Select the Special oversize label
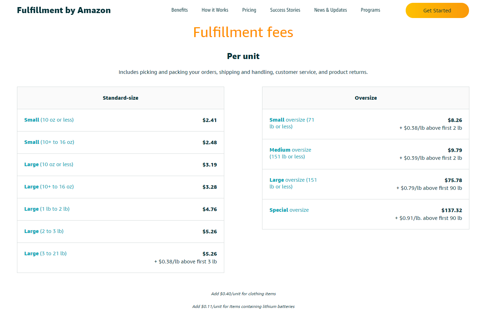 pyautogui.click(x=289, y=210)
